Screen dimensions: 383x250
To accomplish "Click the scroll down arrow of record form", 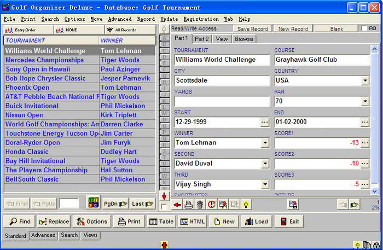I will (374, 191).
